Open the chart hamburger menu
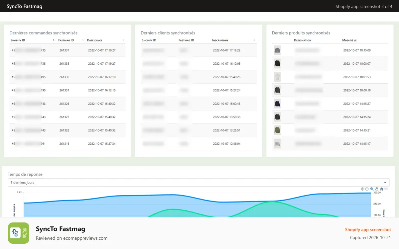 (x=386, y=189)
